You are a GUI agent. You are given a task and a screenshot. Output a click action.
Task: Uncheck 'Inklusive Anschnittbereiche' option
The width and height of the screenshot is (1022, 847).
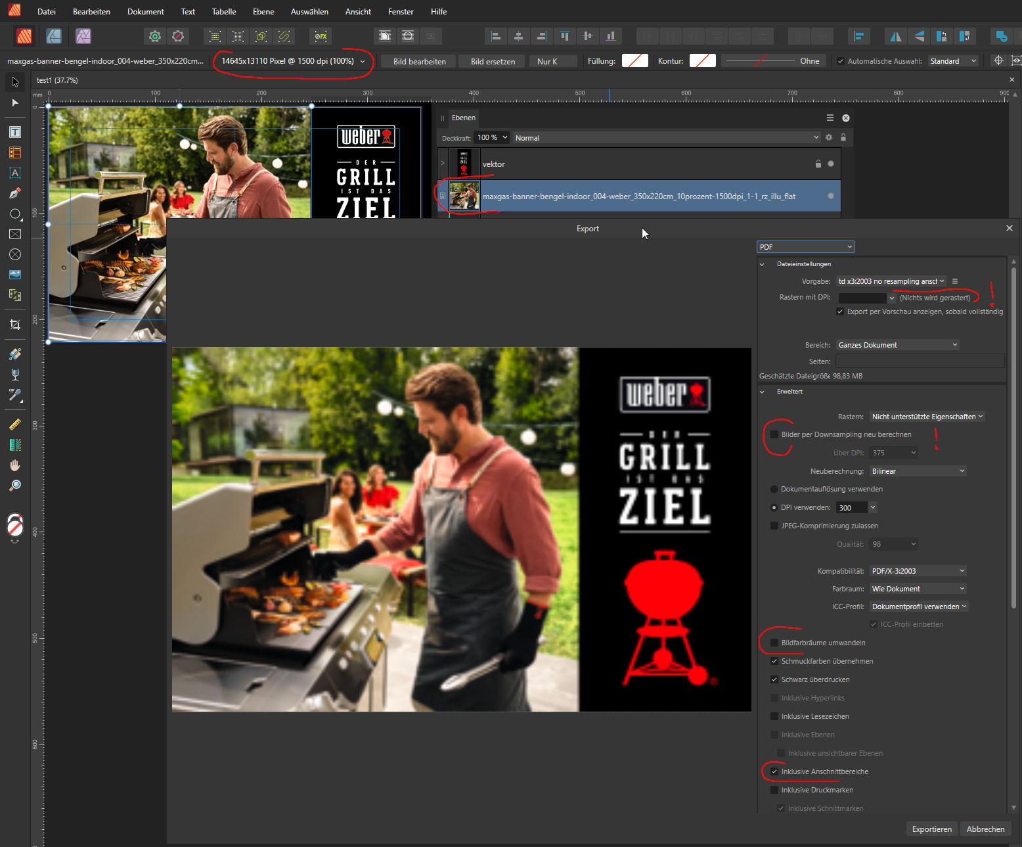[x=774, y=771]
